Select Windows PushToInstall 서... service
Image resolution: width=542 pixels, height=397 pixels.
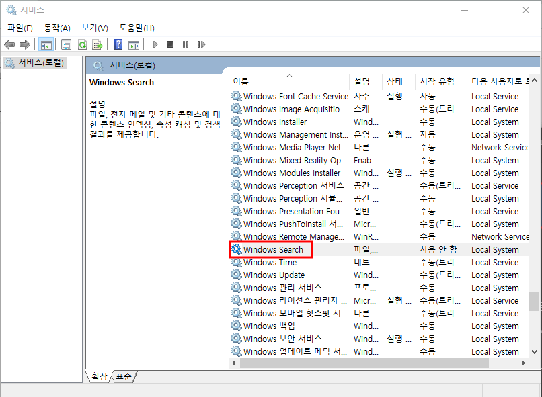[293, 224]
